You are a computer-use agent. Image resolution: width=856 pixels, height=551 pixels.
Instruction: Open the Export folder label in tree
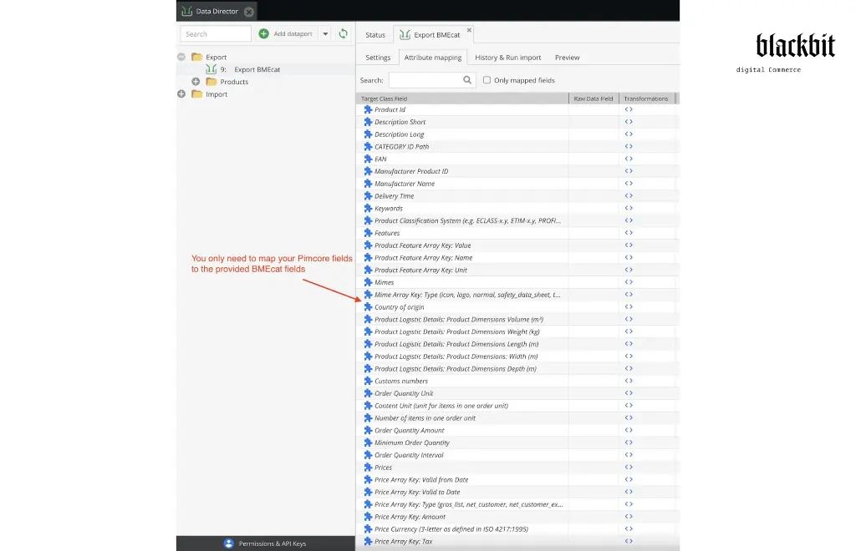click(x=217, y=58)
